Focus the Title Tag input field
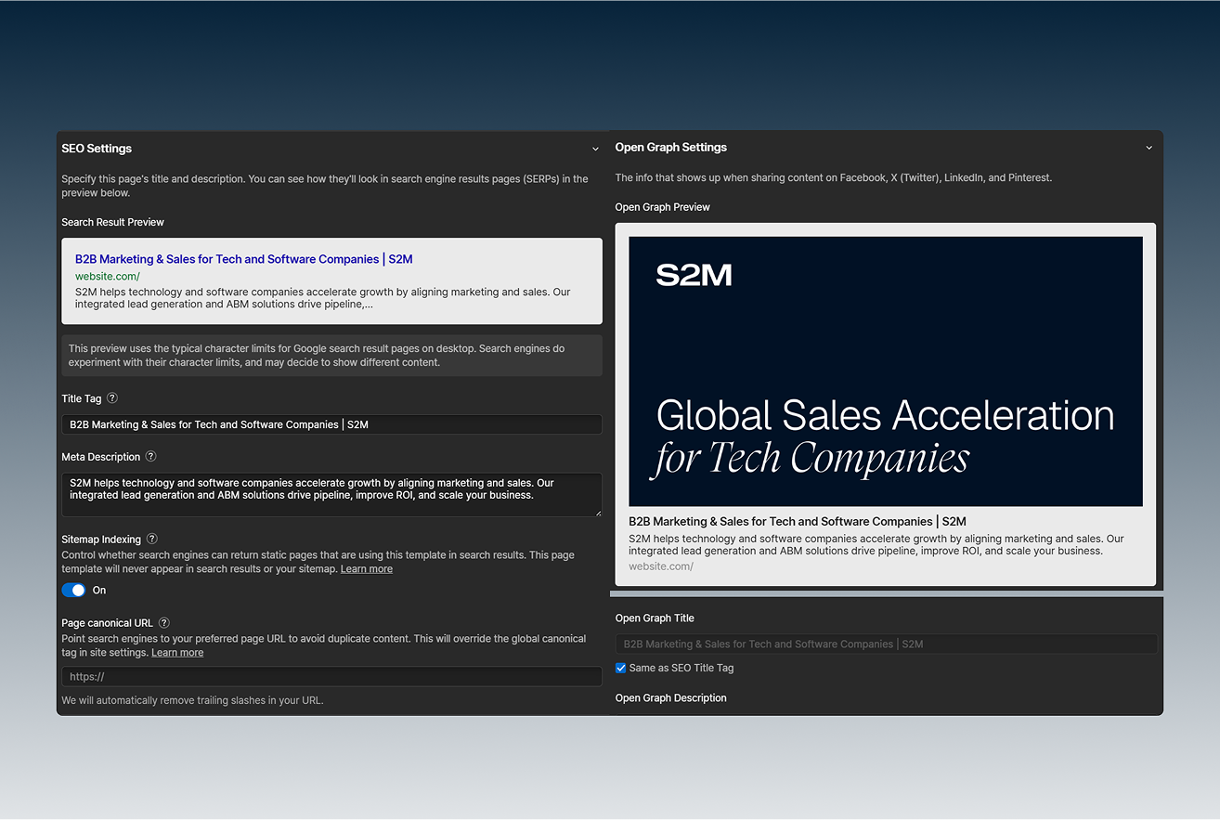Screen dimensions: 1220x820 point(331,424)
